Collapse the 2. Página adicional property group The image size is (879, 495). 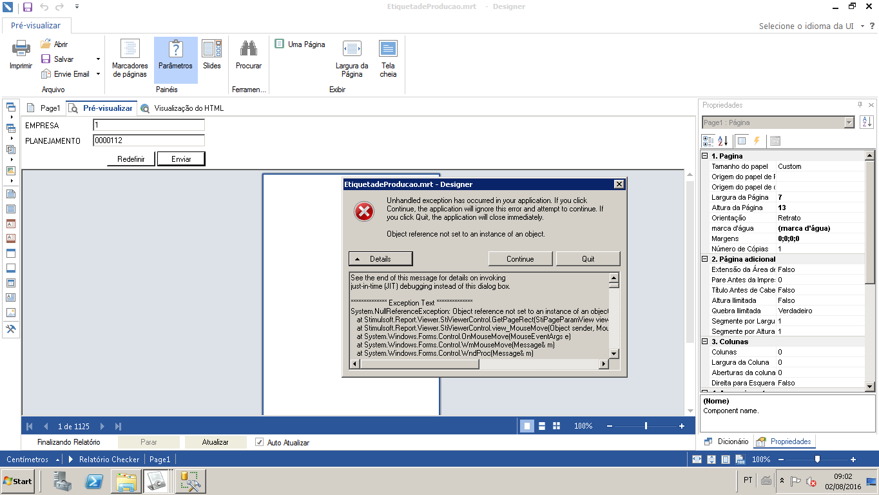click(706, 259)
